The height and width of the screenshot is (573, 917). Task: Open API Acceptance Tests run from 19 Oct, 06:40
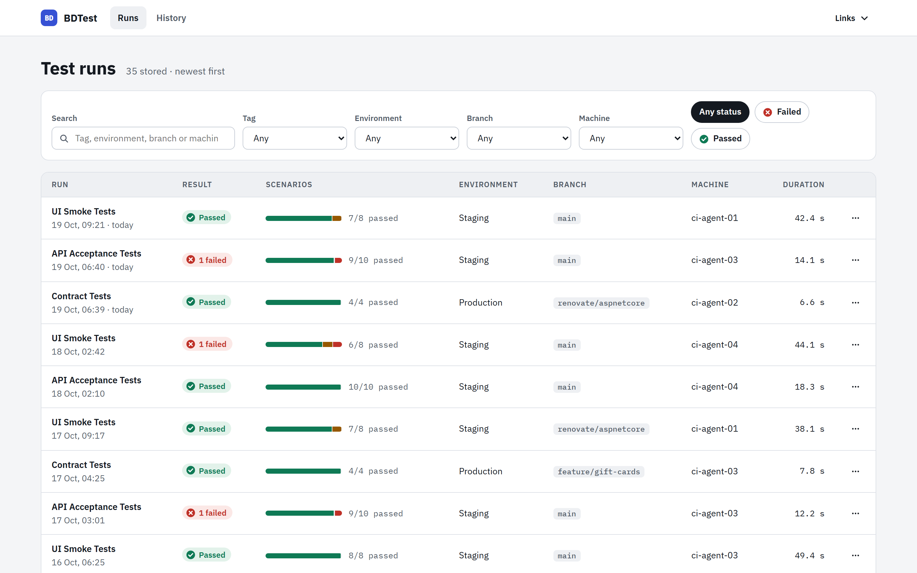tap(96, 253)
